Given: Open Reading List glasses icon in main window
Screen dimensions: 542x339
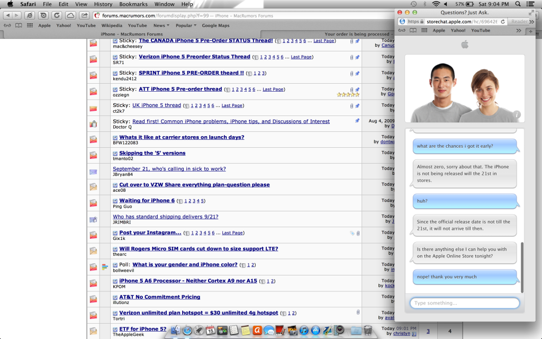Looking at the screenshot, I should (7, 25).
